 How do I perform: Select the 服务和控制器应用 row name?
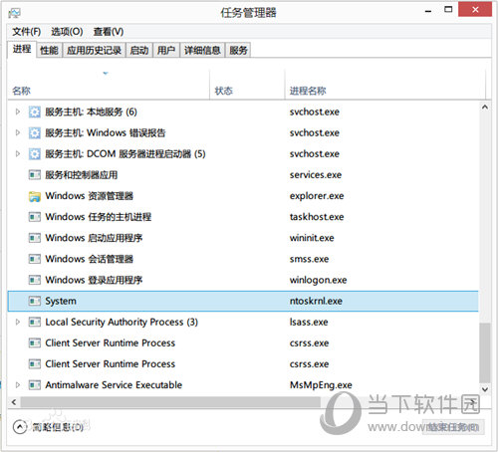point(82,175)
